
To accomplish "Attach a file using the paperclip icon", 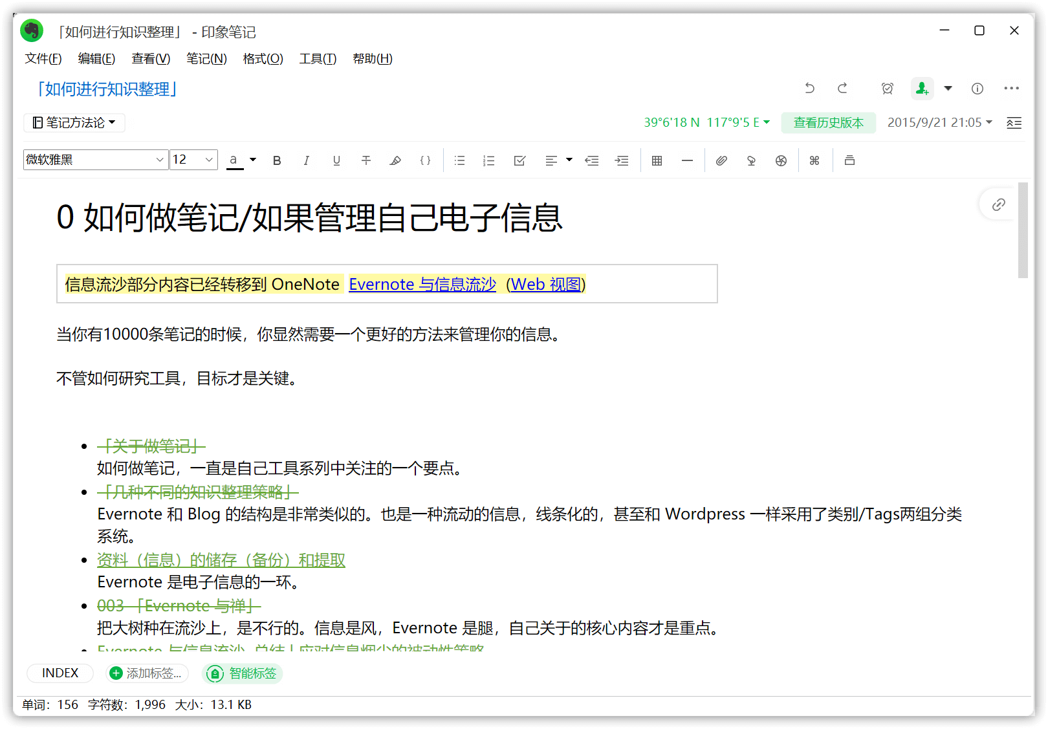I will (x=721, y=160).
